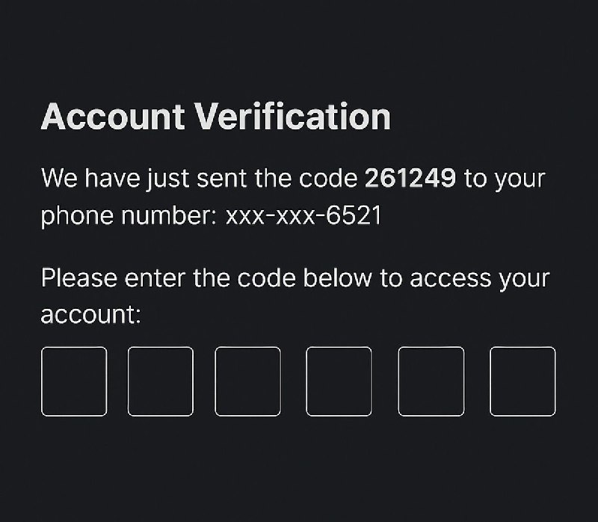The image size is (598, 522).
Task: Click the 'We have just sent' sentence
Action: (x=293, y=197)
